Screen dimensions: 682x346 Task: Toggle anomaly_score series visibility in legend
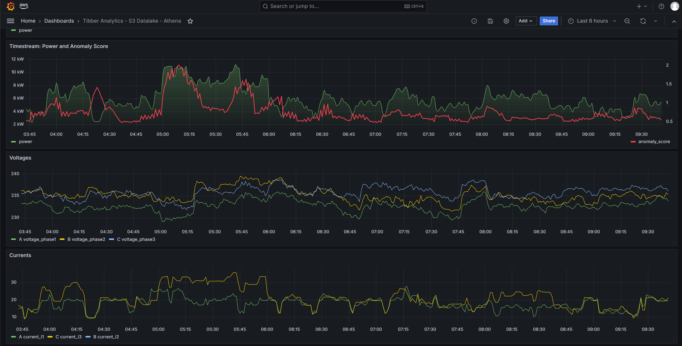(x=654, y=142)
